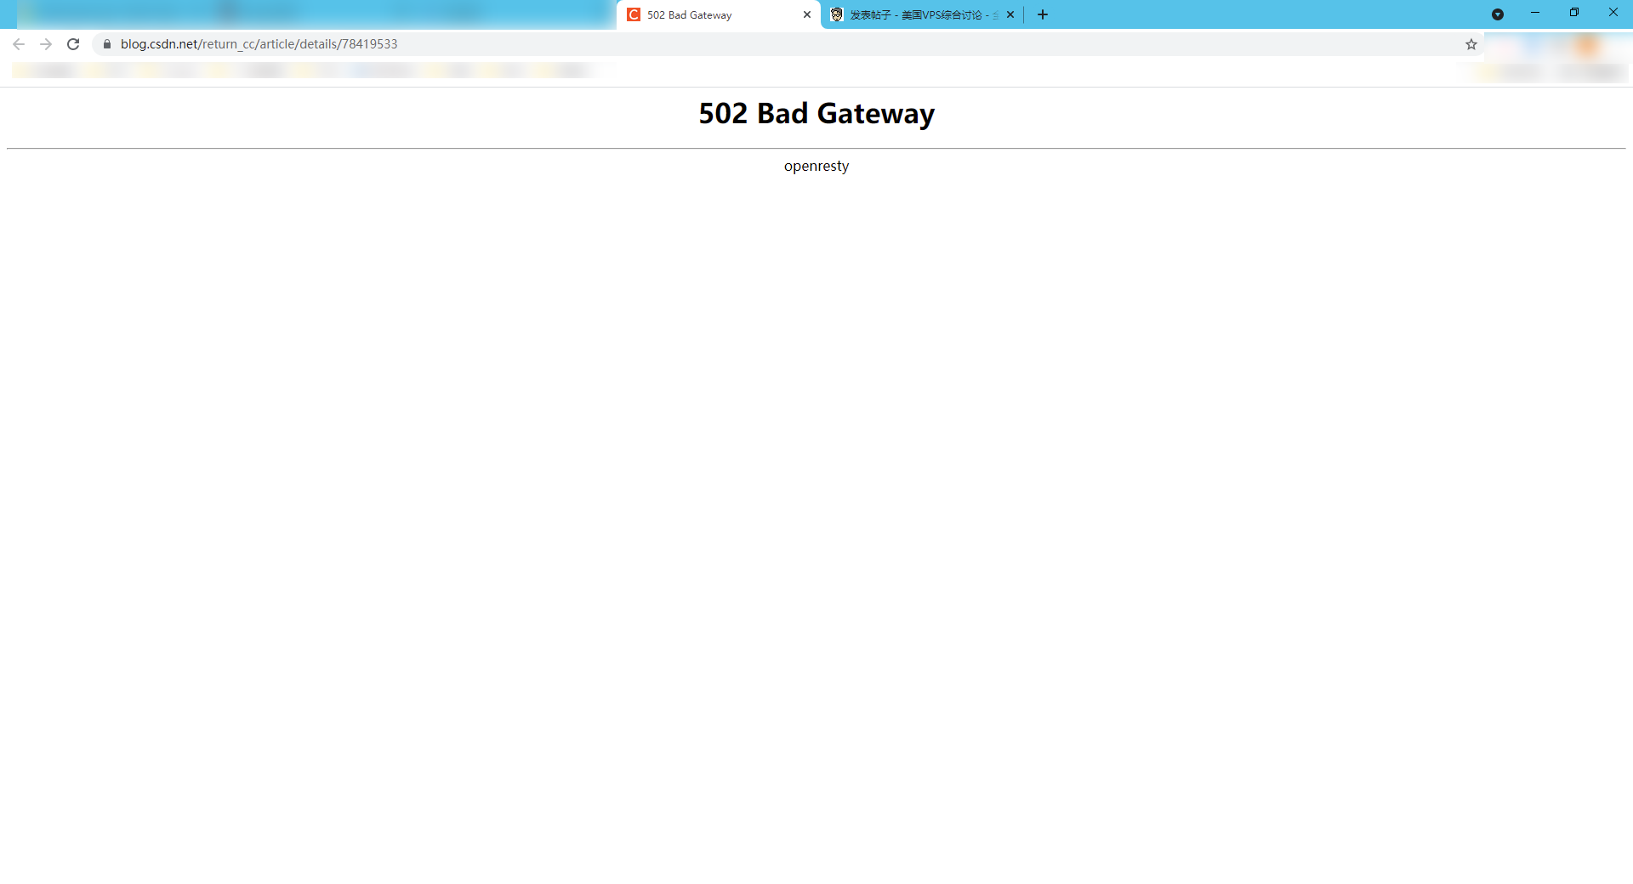
Task: Open the tab search dropdown arrow
Action: [1498, 14]
